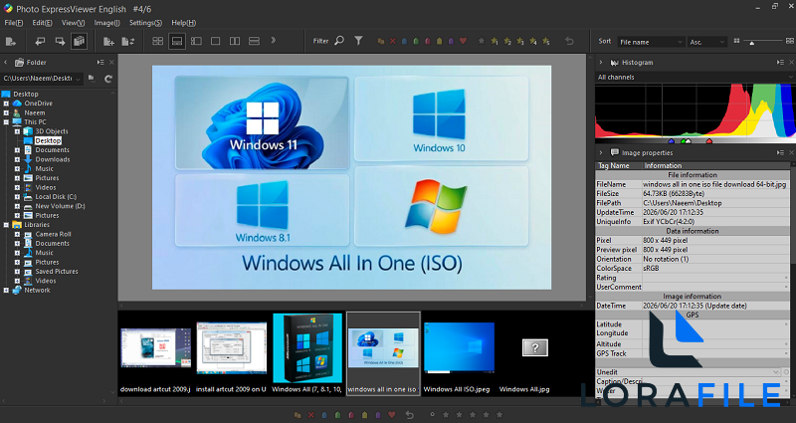This screenshot has width=796, height=423.
Task: Select preview with filmstrip layout button
Action: point(177,41)
